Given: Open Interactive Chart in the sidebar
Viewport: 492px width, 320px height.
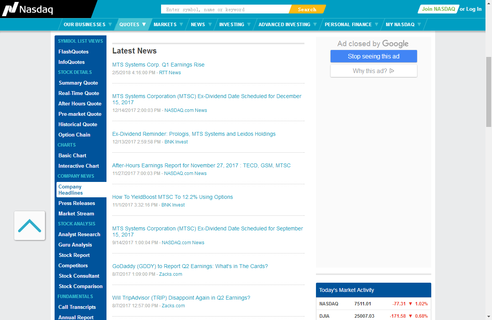Looking at the screenshot, I should [79, 166].
